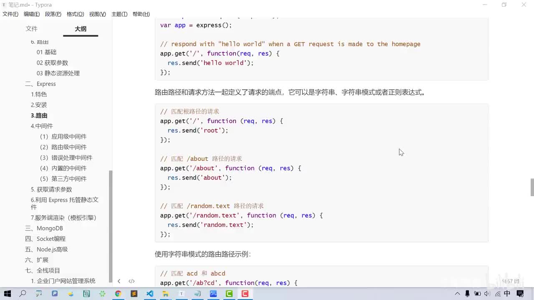
Task: Click the comment // 匹配根路径的请求
Action: (190, 112)
